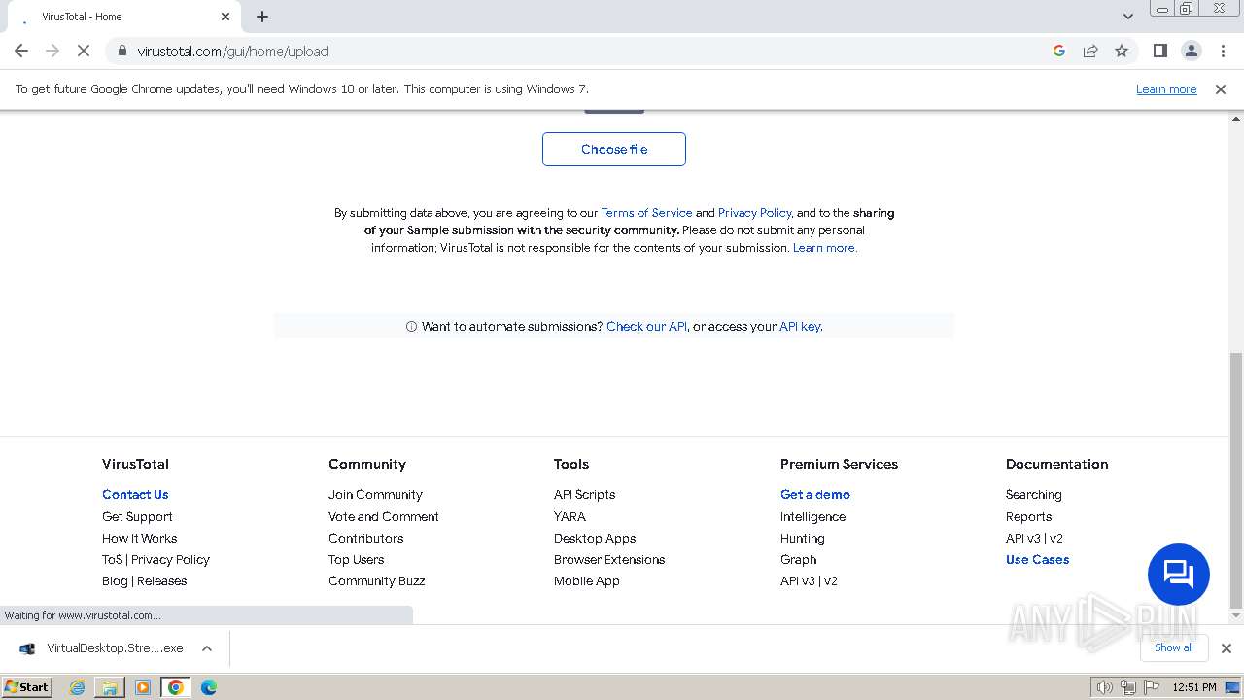Open YARA tools link
The image size is (1244, 700).
pyautogui.click(x=570, y=516)
